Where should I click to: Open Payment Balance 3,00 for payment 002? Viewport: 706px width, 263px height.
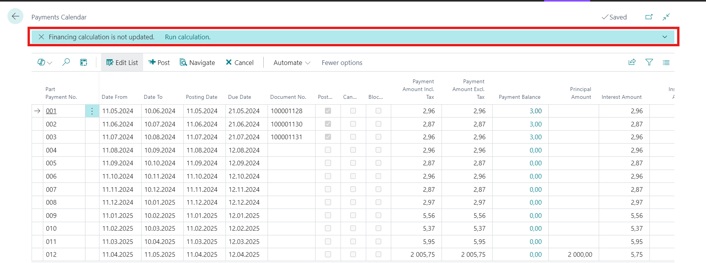[535, 124]
